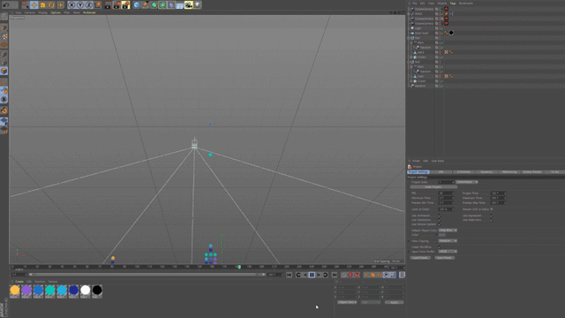Screen dimensions: 565x318
Task: Toggle Use Motion System checkbox
Action: (x=440, y=224)
